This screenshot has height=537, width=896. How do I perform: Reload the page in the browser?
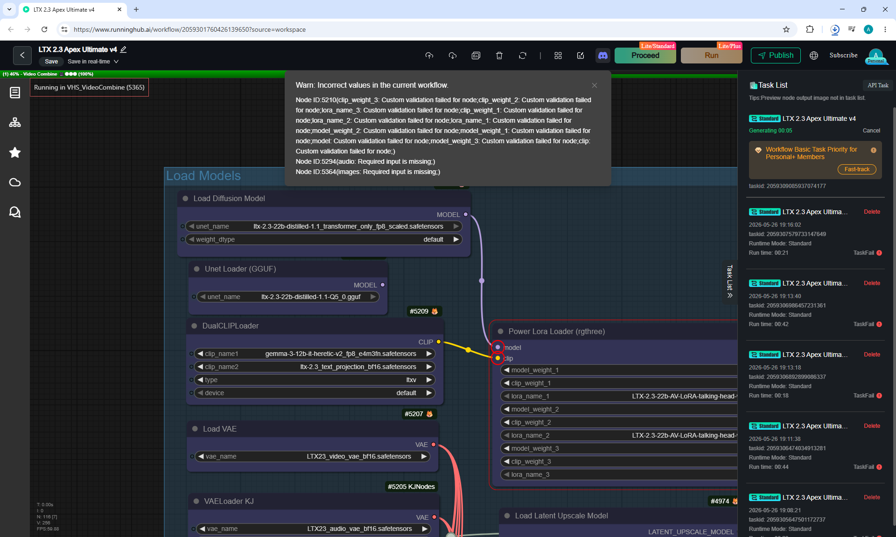[44, 29]
